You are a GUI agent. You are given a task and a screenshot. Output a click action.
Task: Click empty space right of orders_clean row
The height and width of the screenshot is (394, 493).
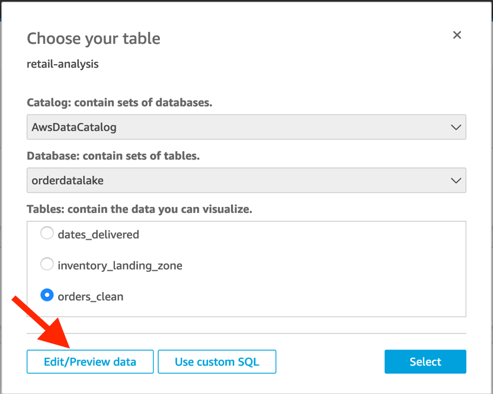click(296, 296)
